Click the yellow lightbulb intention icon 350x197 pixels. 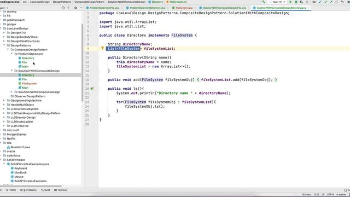[x=102, y=48]
